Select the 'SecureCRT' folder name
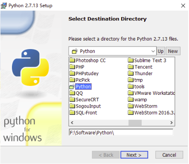The image size is (189, 164). (x=87, y=100)
